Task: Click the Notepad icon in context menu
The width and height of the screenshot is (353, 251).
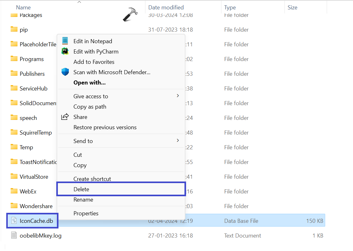Action: click(x=65, y=41)
